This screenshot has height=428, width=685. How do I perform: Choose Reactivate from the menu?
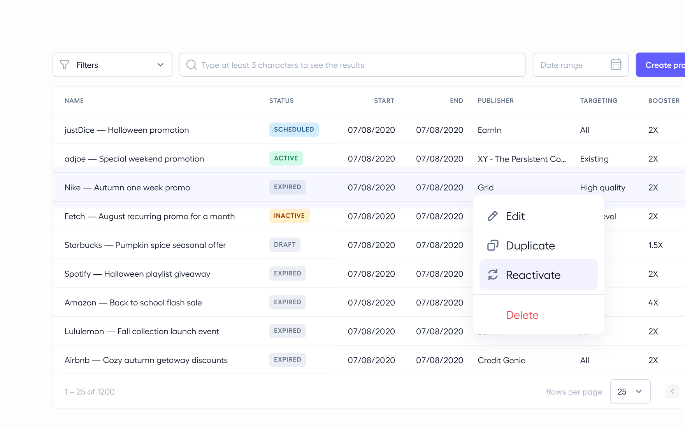coord(538,275)
